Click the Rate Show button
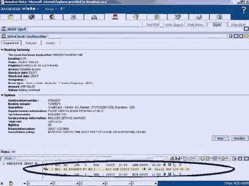Viewport: 249px width, 186px height. point(195,25)
